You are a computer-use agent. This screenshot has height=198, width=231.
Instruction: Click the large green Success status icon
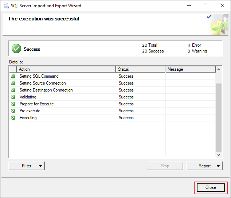point(16,48)
